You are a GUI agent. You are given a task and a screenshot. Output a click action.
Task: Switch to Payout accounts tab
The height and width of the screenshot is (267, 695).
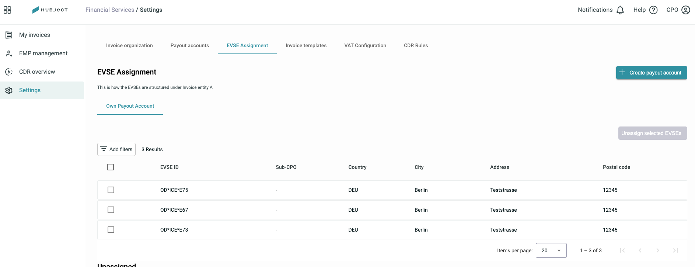(190, 45)
